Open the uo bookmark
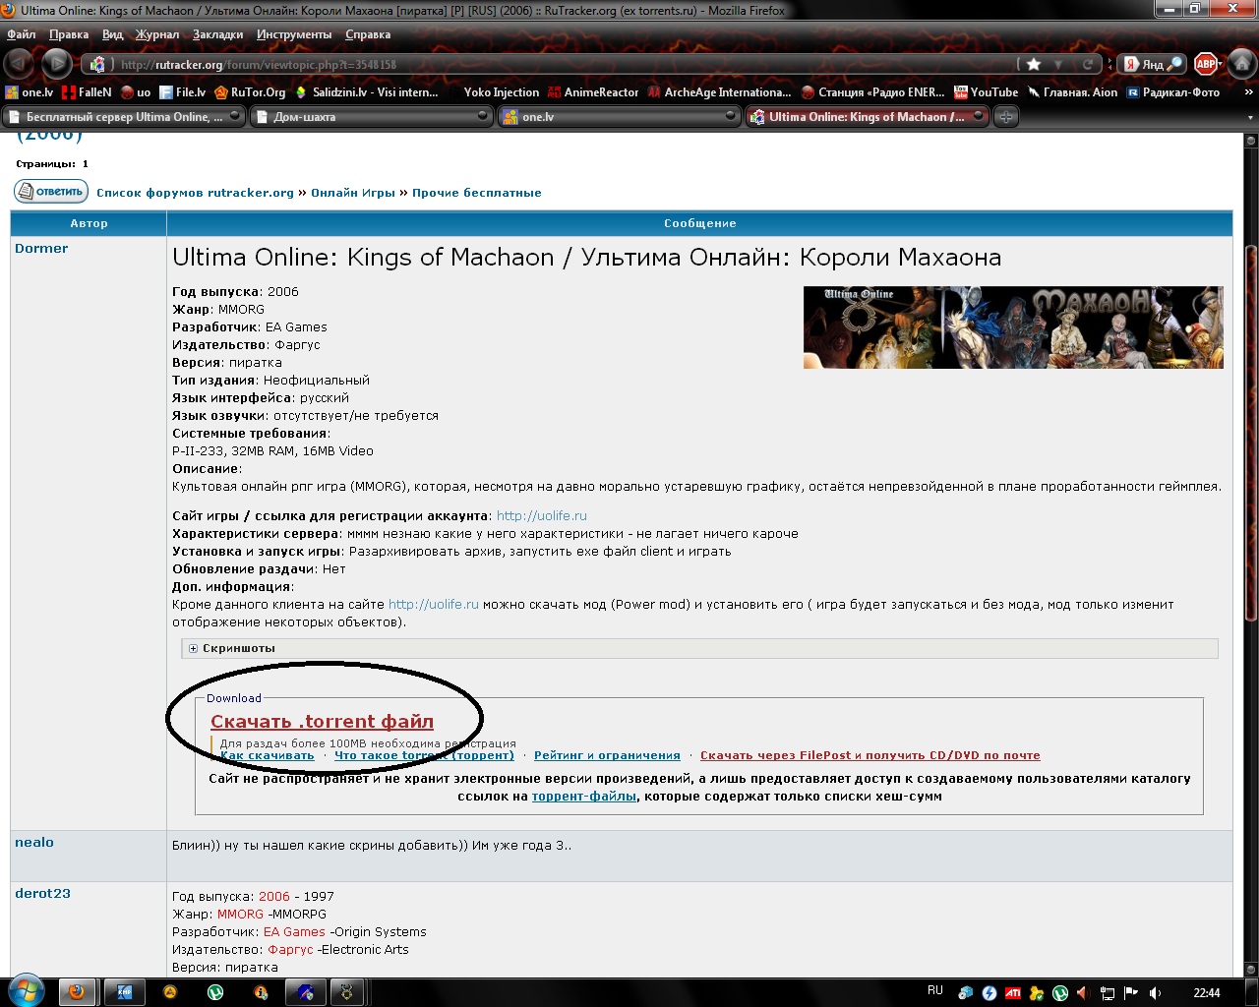Viewport: 1259px width, 1007px height. pos(136,92)
